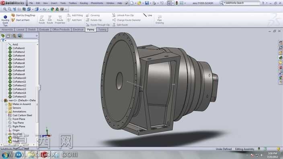
Task: Choose Start by Drag/Drop
Action: [23, 15]
